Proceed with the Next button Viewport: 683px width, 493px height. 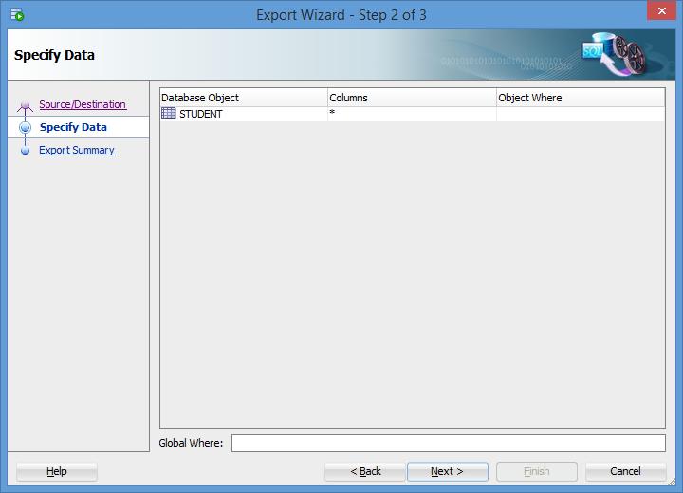447,471
